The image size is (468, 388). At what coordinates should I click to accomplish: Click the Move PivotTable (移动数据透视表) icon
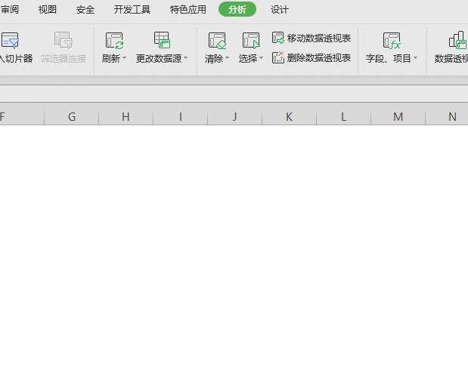point(278,38)
